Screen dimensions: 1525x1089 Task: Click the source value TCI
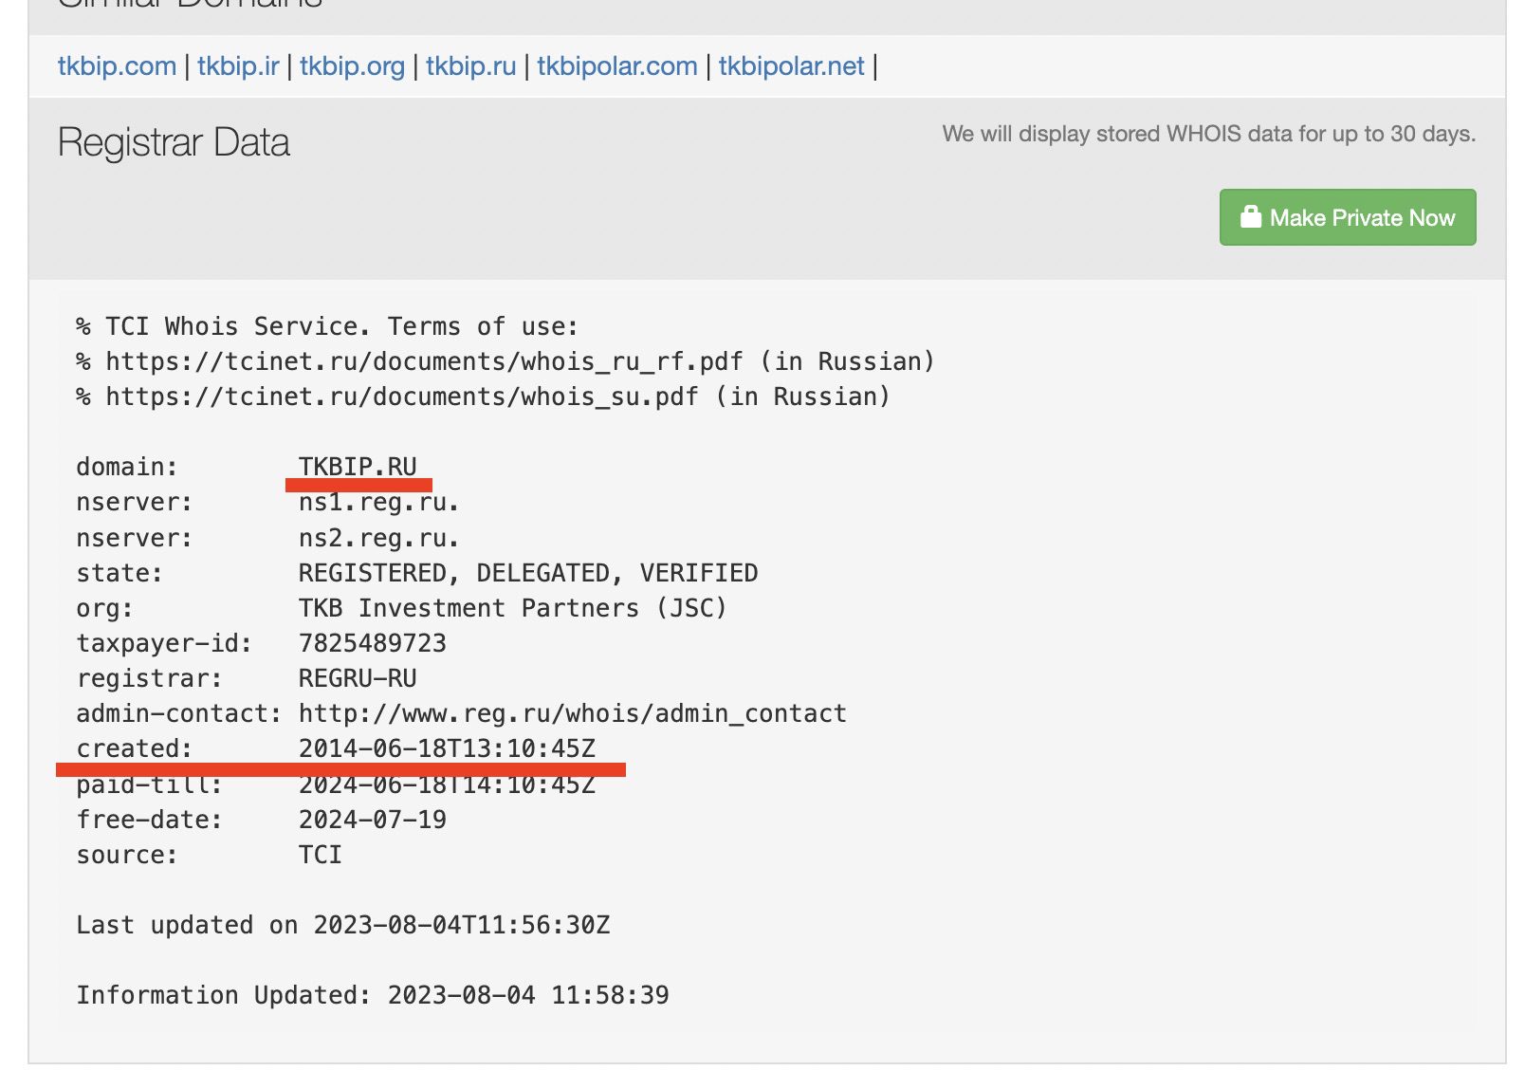[x=321, y=855]
